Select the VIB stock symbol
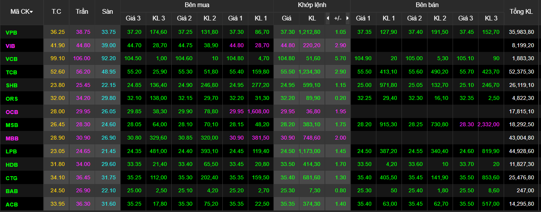 [11, 46]
